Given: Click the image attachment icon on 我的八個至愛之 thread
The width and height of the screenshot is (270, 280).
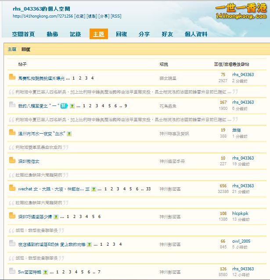Looking at the screenshot, I should (x=72, y=106).
